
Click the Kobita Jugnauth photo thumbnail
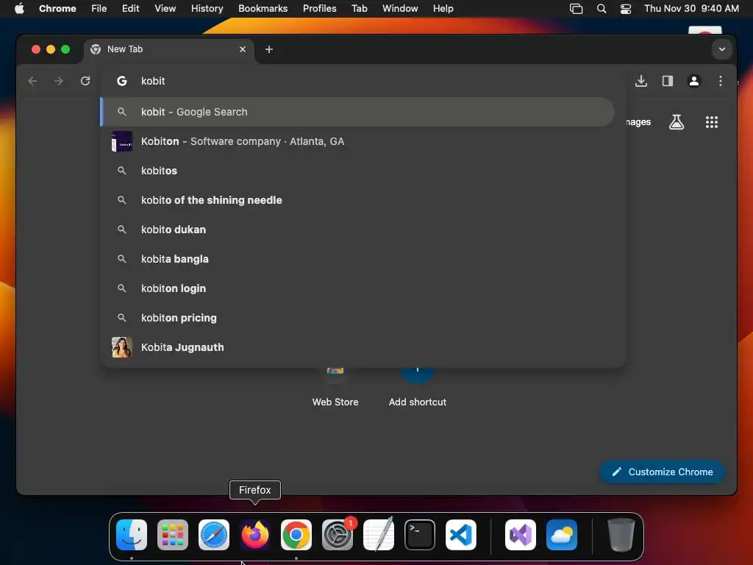point(122,347)
